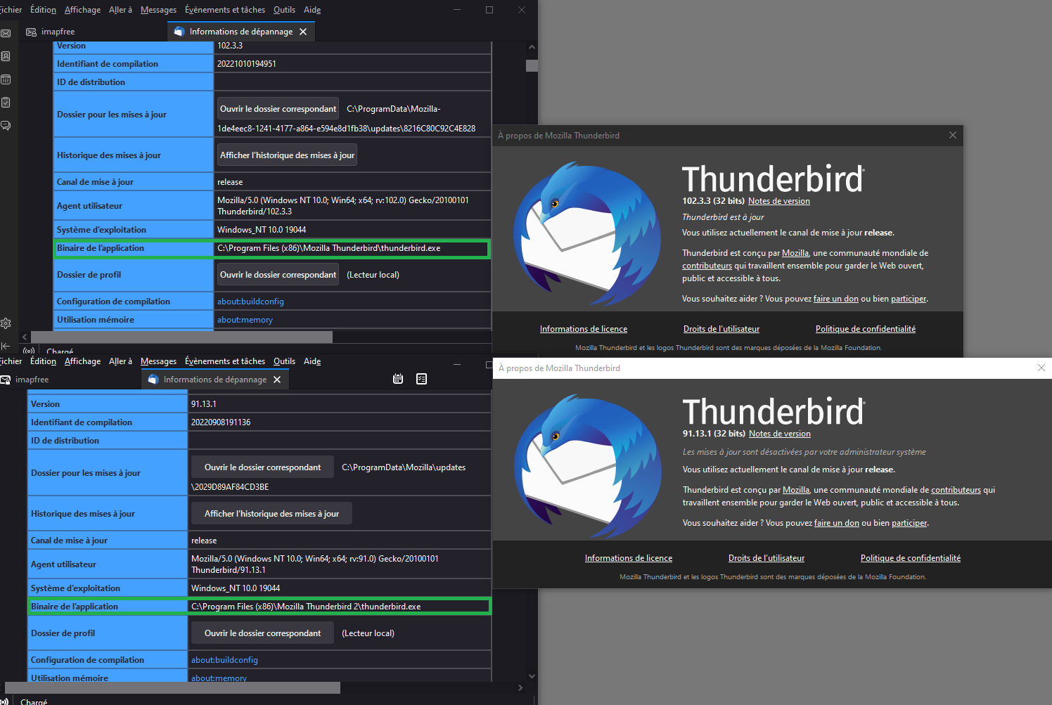
Task: Click the horizontal scrollbar thumb in Thunderbird 91
Action: 172,687
